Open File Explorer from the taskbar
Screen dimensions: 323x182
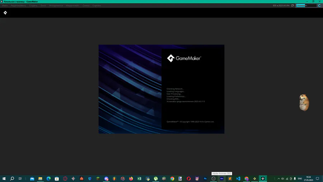tap(40, 178)
